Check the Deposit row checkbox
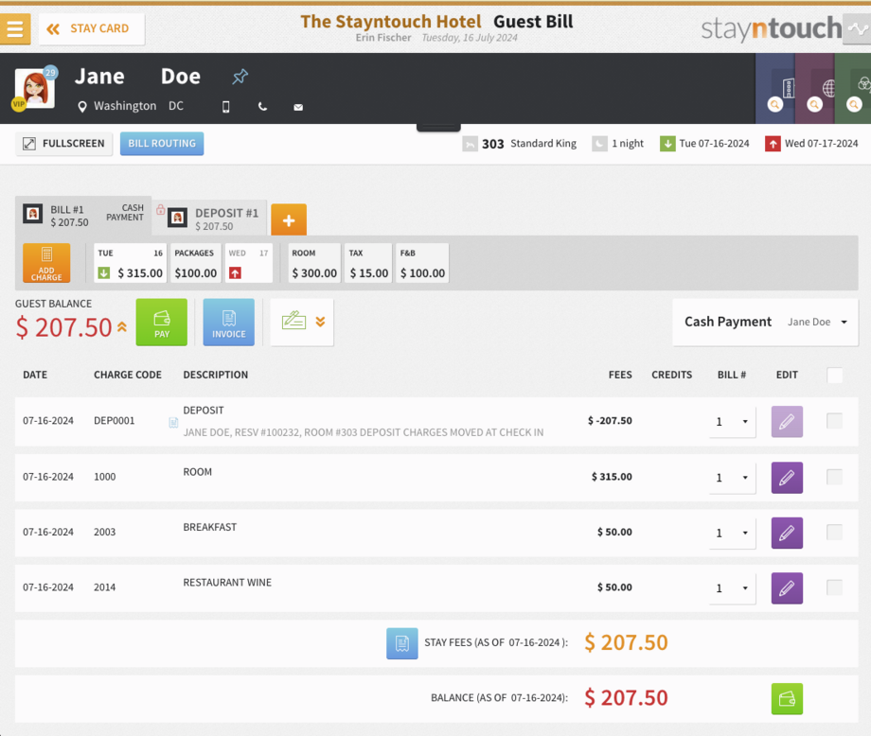The image size is (871, 736). (834, 421)
